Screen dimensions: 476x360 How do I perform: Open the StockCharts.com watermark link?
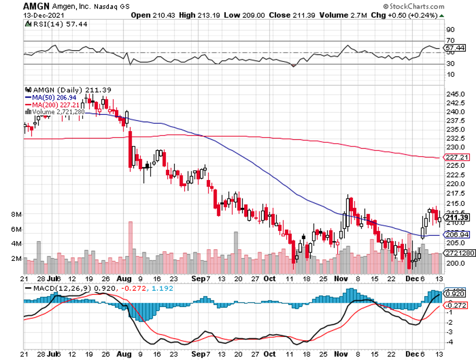click(415, 7)
